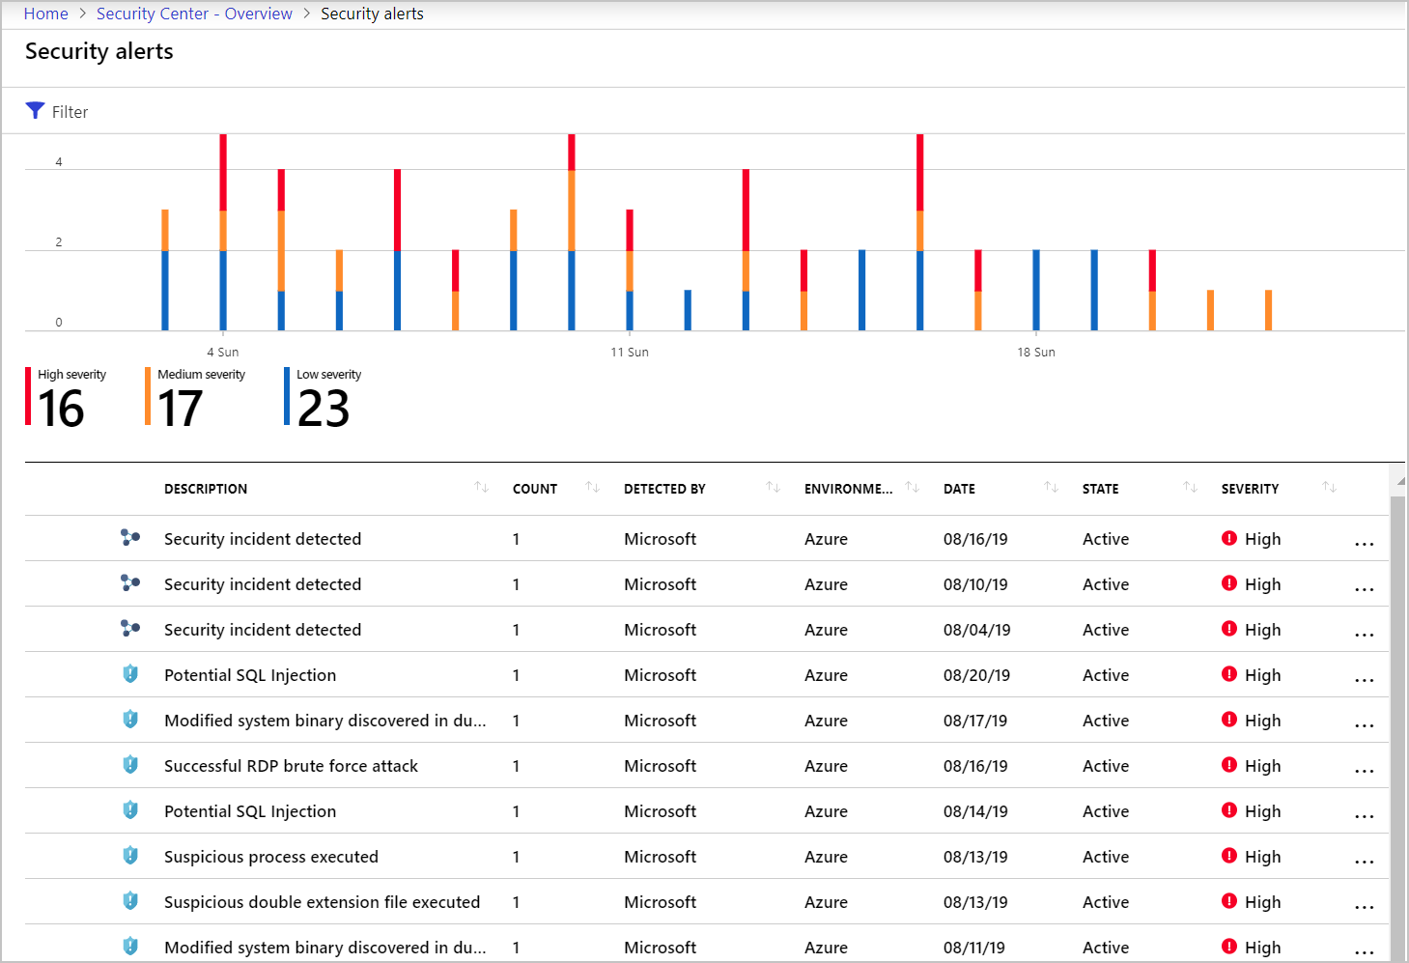Click shield icon for 08/11/19 modified binary alert
Image resolution: width=1409 pixels, height=963 pixels.
pyautogui.click(x=130, y=947)
